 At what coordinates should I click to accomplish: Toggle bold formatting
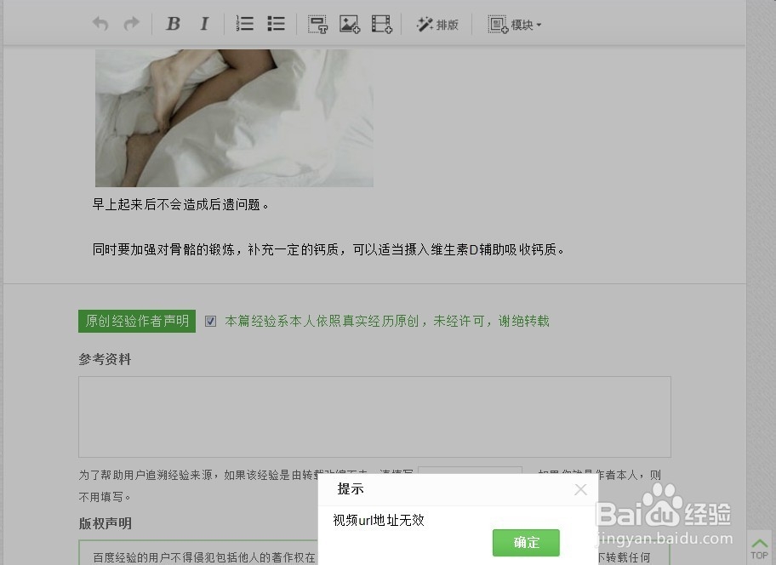pos(173,24)
